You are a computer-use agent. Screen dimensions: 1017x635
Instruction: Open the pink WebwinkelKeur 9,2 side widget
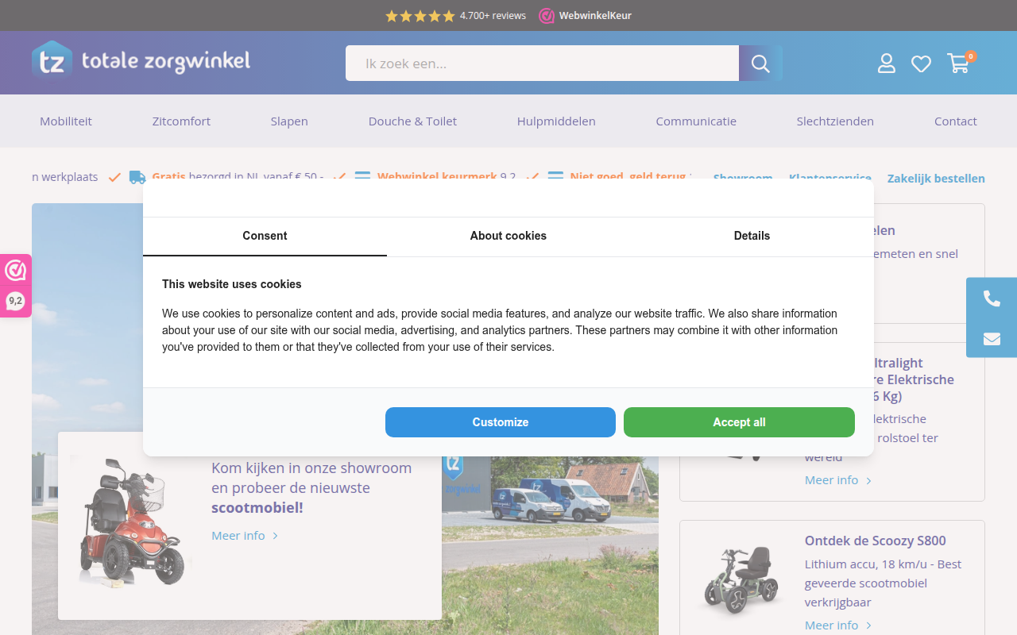tap(15, 286)
